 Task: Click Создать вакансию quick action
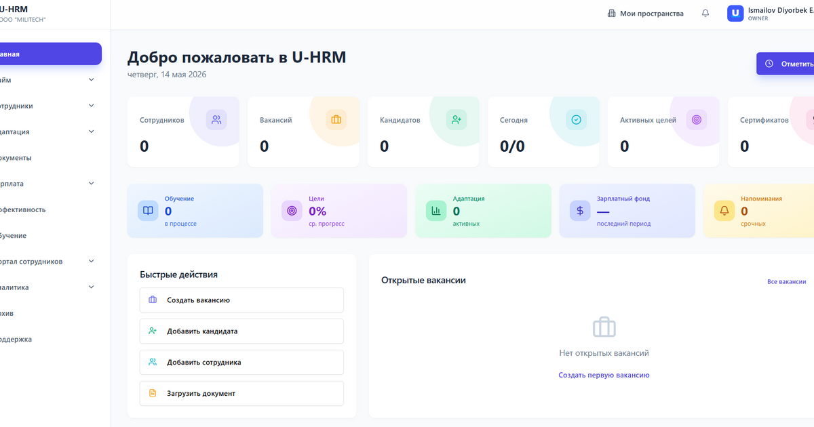point(241,300)
